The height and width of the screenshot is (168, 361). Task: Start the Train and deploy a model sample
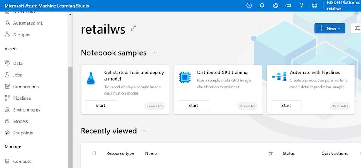(x=100, y=105)
